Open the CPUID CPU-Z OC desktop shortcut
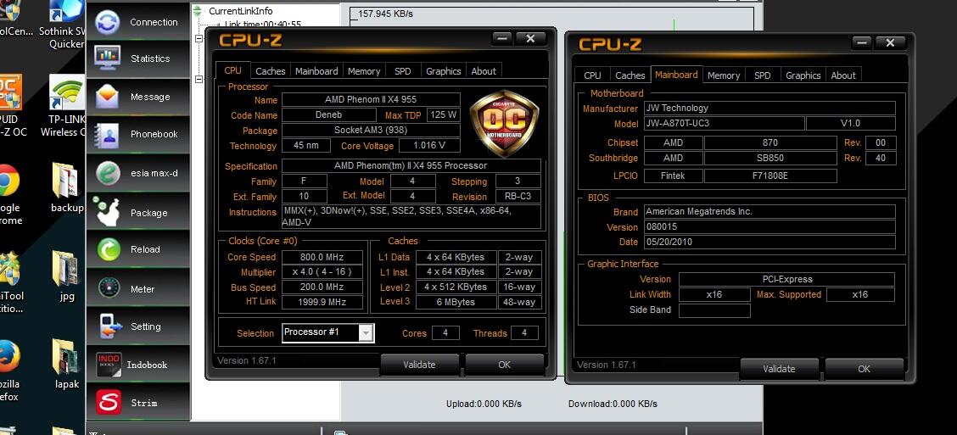 tap(12, 105)
